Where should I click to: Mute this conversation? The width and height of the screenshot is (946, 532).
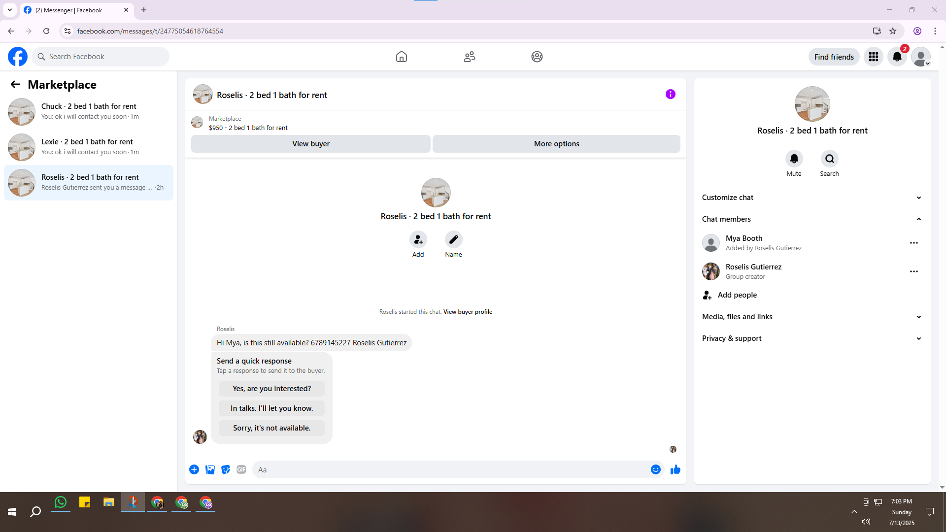[x=794, y=159]
